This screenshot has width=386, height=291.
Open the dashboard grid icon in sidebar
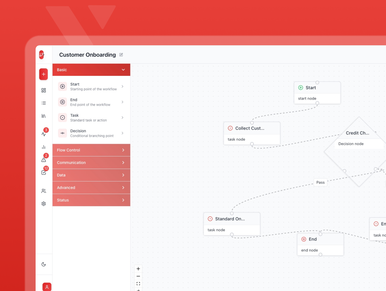coord(44,90)
